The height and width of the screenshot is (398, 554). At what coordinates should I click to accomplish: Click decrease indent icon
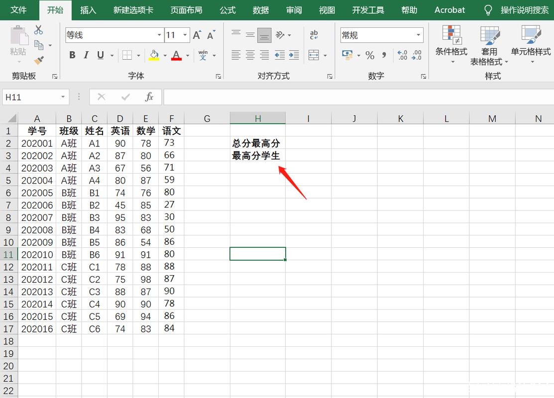[279, 55]
